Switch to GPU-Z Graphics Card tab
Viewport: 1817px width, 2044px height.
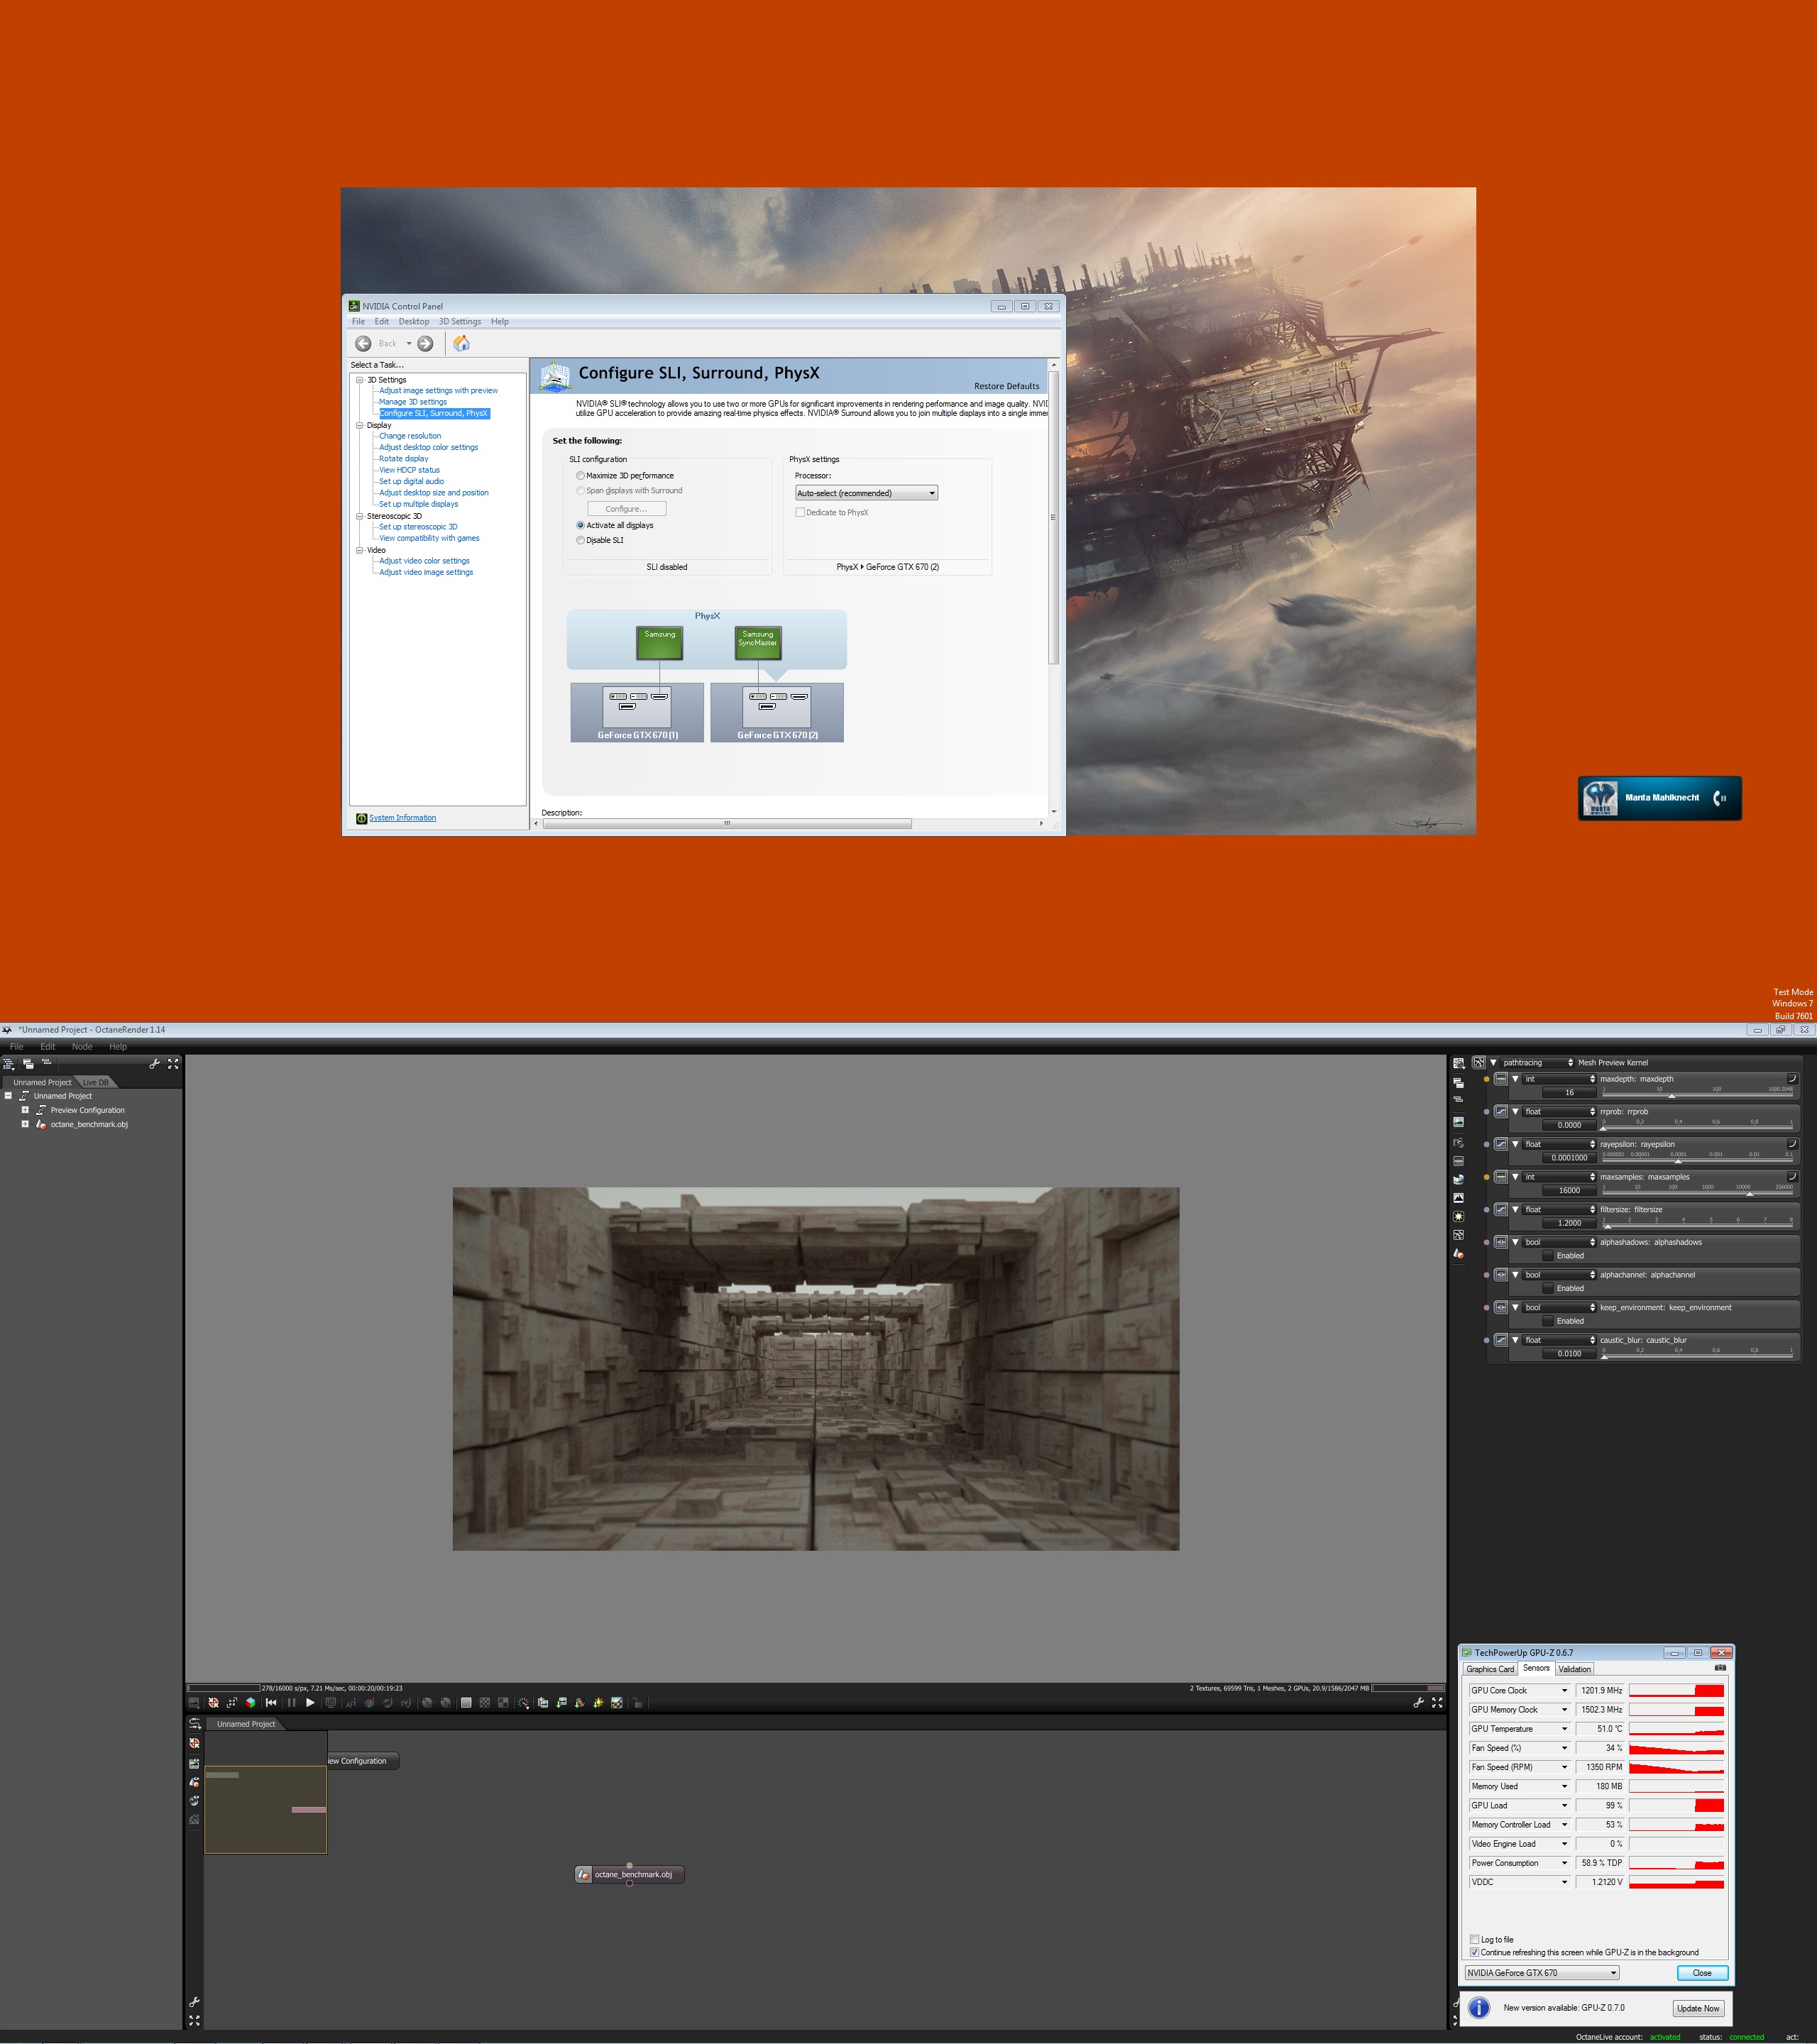tap(1490, 1669)
